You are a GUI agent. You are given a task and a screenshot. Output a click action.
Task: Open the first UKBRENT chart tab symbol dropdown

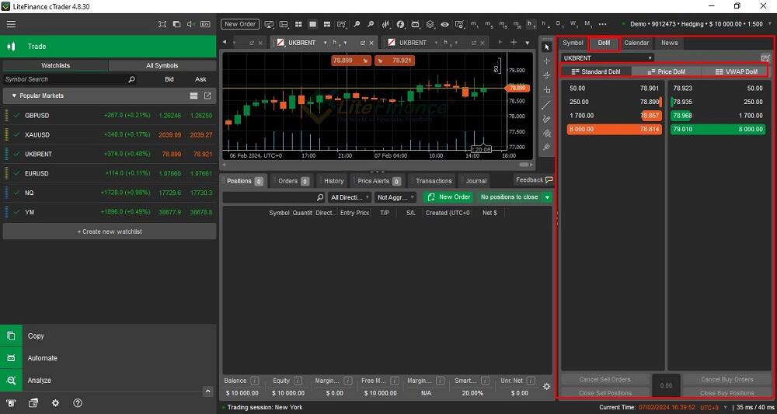(x=325, y=43)
